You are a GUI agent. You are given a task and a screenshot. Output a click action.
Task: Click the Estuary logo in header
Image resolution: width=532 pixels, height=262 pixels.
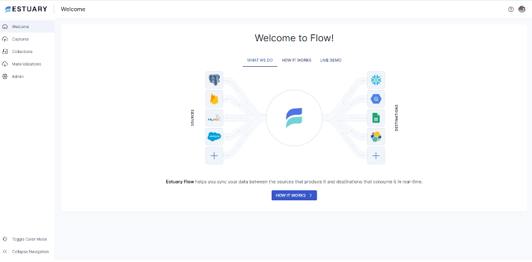[x=26, y=9]
